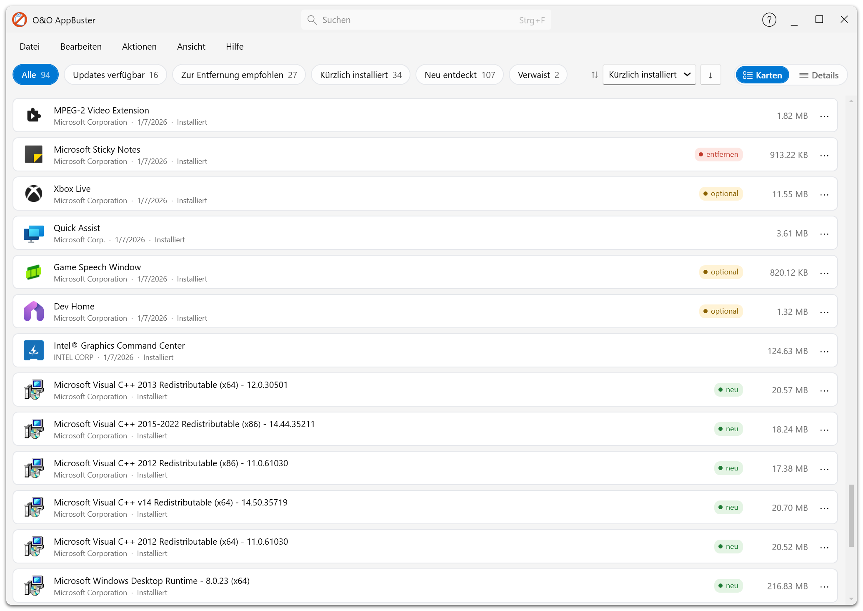Click the Visual C++ 2013 x64 installer icon
The image size is (863, 611).
(x=34, y=390)
